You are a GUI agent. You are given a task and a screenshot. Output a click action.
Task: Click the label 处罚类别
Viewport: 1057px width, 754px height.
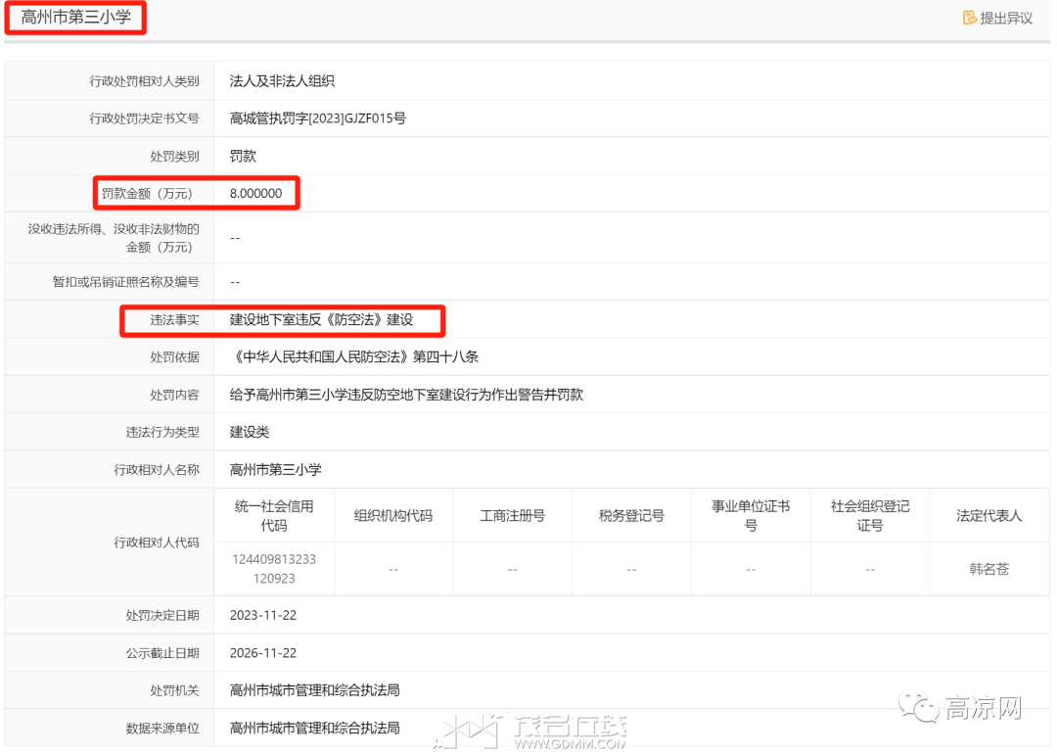(174, 157)
